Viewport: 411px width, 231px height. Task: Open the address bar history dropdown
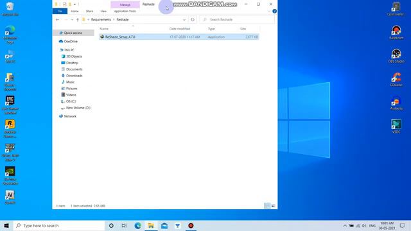184,20
